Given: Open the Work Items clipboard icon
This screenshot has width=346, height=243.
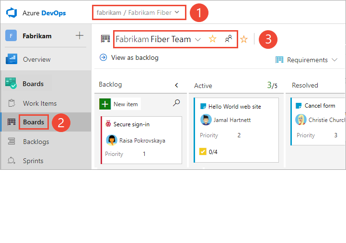Looking at the screenshot, I should [12, 103].
